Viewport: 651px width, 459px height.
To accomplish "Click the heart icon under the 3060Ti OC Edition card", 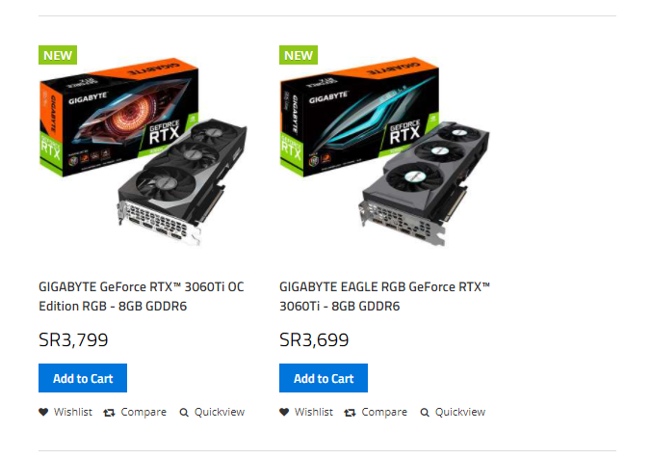I will coord(43,412).
